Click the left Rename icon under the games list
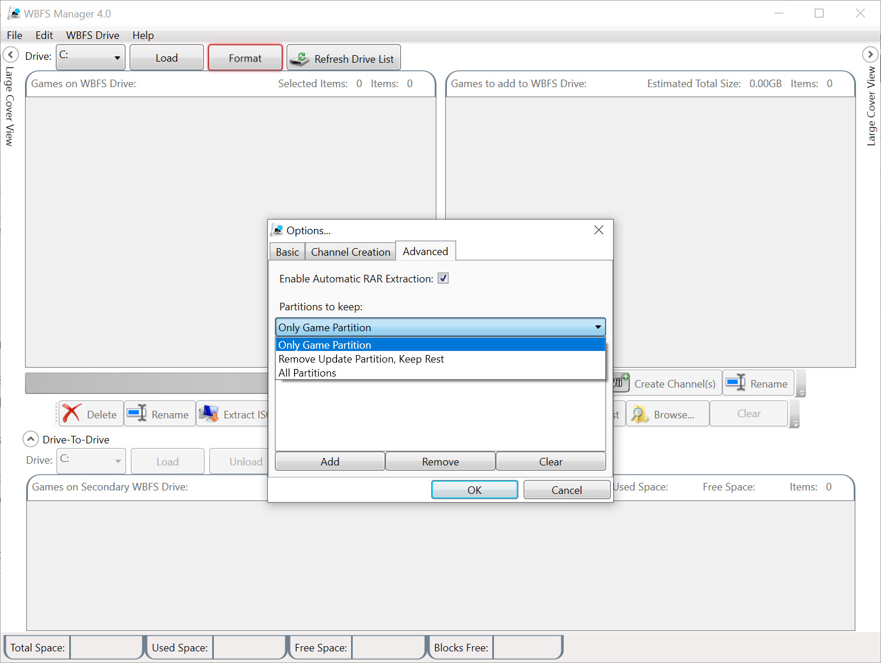Viewport: 881px width, 663px height. (x=137, y=413)
